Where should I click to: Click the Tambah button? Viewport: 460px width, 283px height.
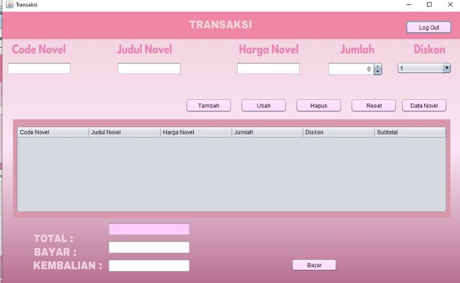click(x=209, y=106)
